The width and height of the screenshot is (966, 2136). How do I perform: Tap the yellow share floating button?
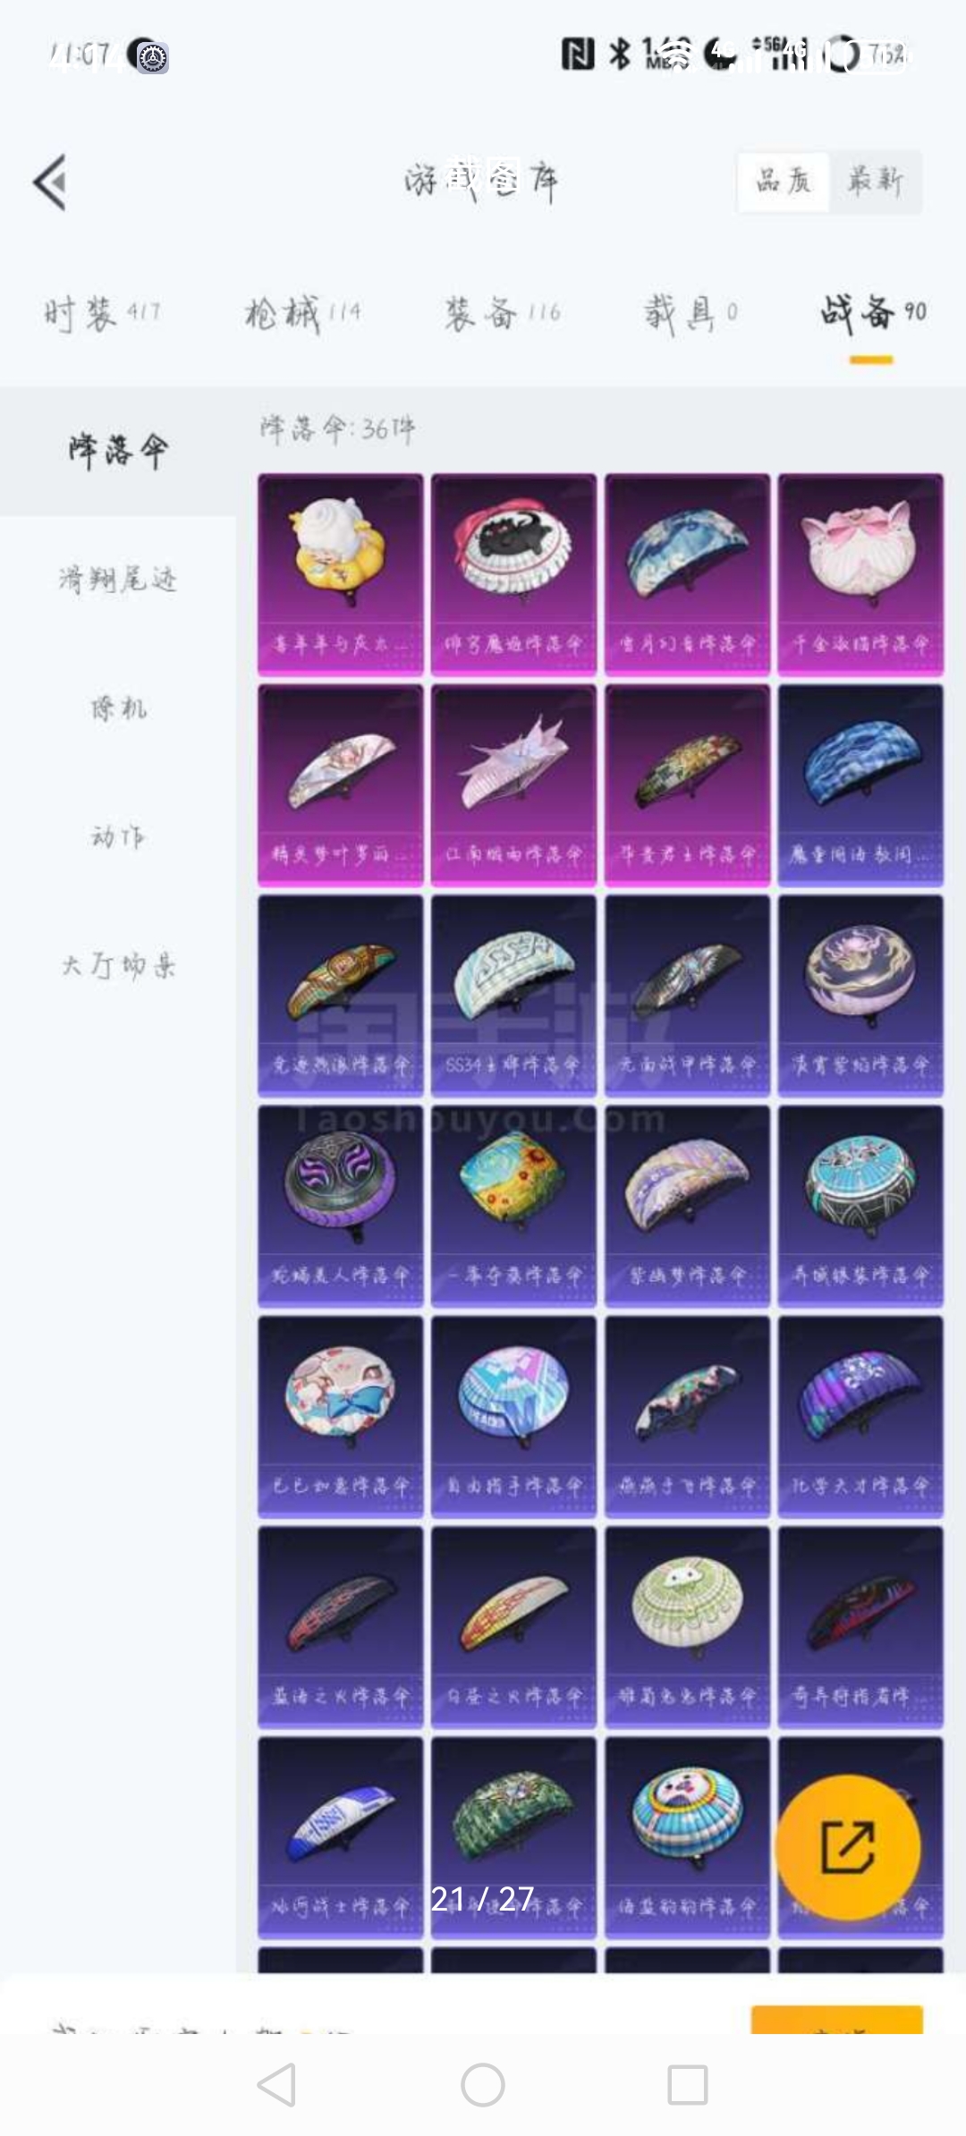coord(847,1846)
